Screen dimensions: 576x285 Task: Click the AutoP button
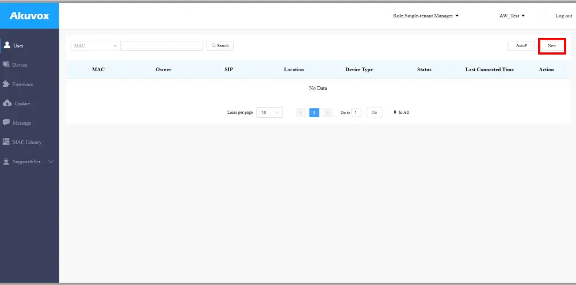click(521, 46)
